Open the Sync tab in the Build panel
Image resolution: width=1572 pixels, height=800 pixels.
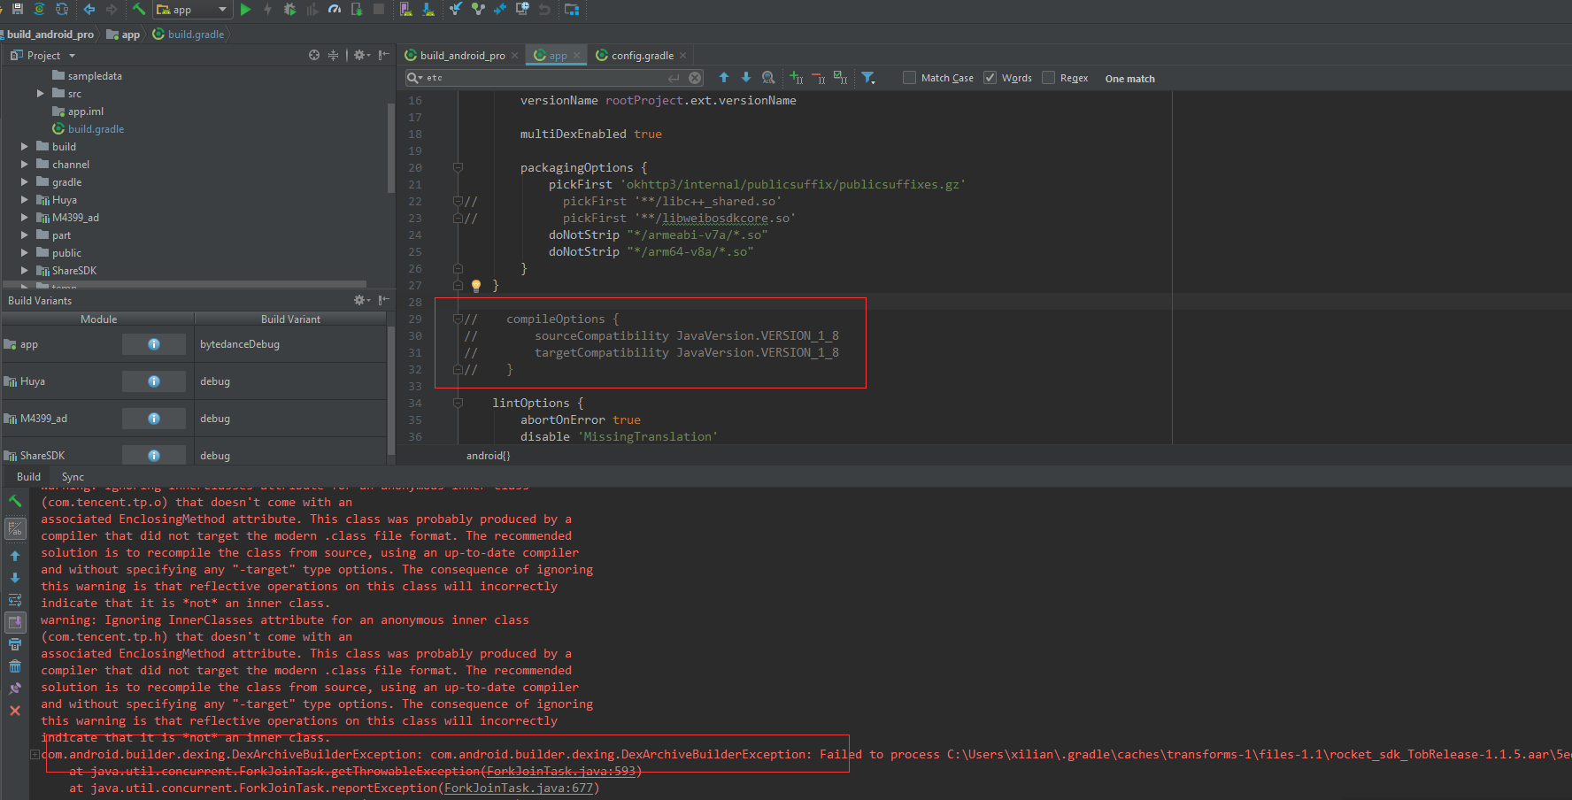pyautogui.click(x=73, y=476)
